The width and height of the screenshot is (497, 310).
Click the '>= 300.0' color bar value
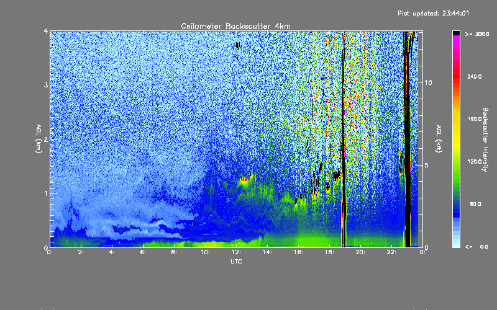[477, 34]
